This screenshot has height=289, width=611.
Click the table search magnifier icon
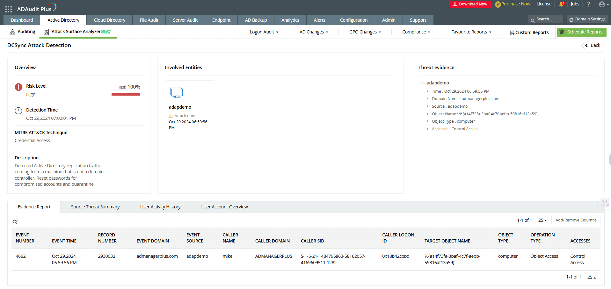[x=15, y=222]
